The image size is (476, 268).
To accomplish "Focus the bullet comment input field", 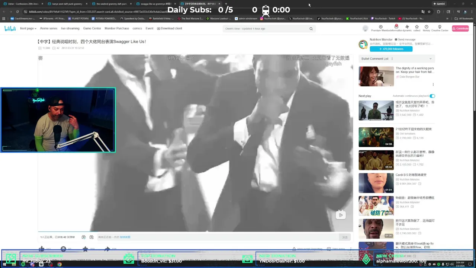I will pos(218,237).
